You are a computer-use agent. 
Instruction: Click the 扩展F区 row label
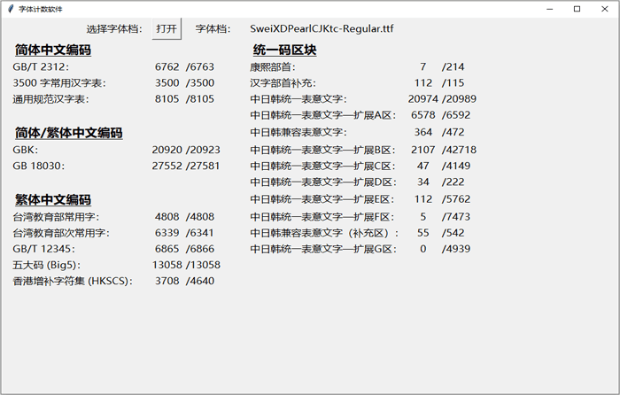tap(322, 217)
